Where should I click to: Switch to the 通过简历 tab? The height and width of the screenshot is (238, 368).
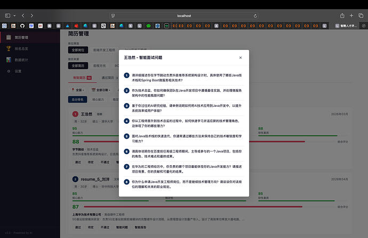[110, 78]
